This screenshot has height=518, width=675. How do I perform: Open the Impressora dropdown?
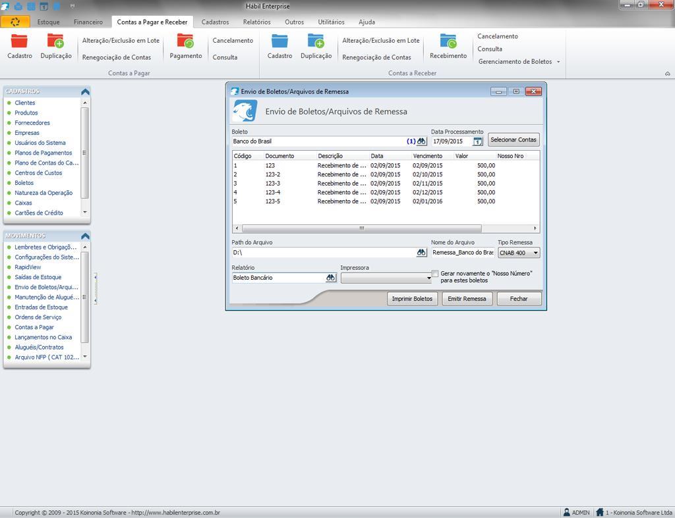pos(386,278)
